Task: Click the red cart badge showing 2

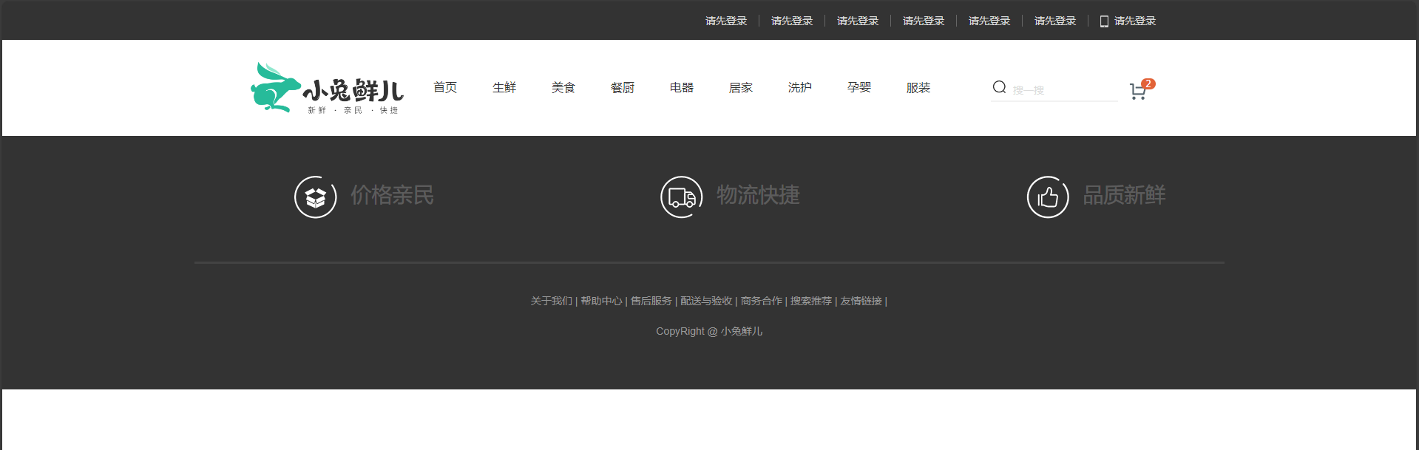Action: click(x=1148, y=83)
